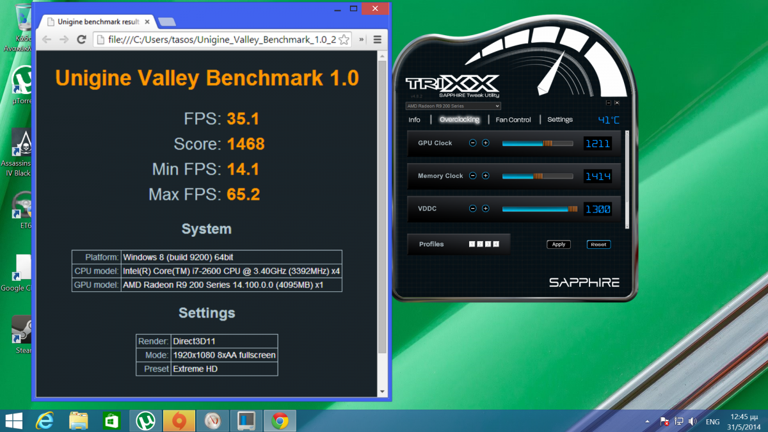Bookmark this page with the star icon
The image size is (768, 432).
pos(344,40)
